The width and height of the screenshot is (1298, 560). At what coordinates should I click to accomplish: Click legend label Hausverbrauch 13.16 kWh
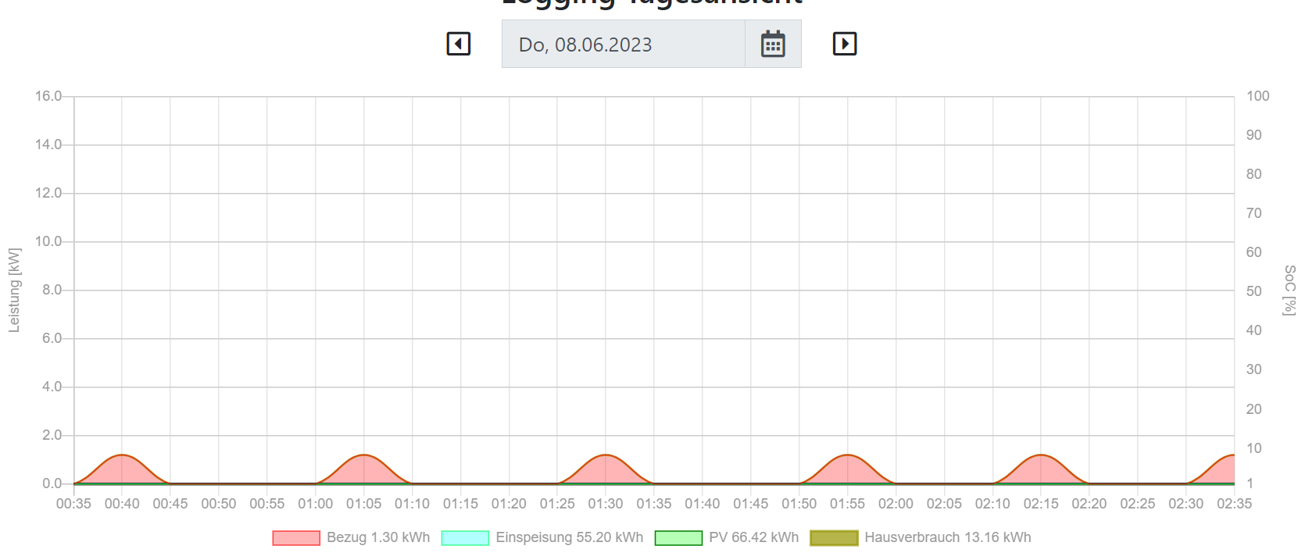pyautogui.click(x=948, y=537)
